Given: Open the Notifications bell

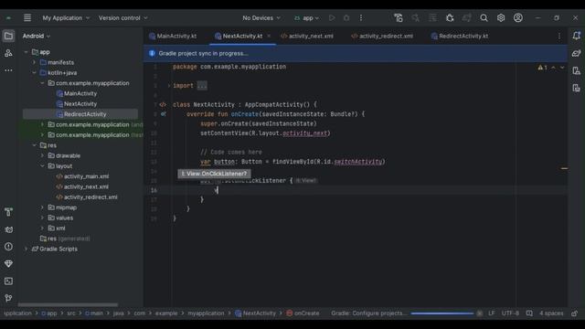Looking at the screenshot, I should click(x=577, y=36).
